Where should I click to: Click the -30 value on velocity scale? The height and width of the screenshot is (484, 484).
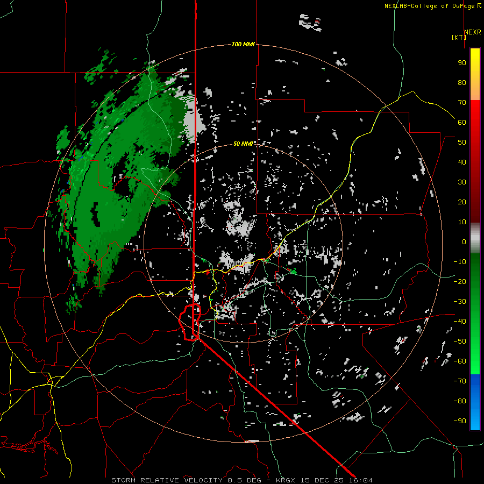460,302
